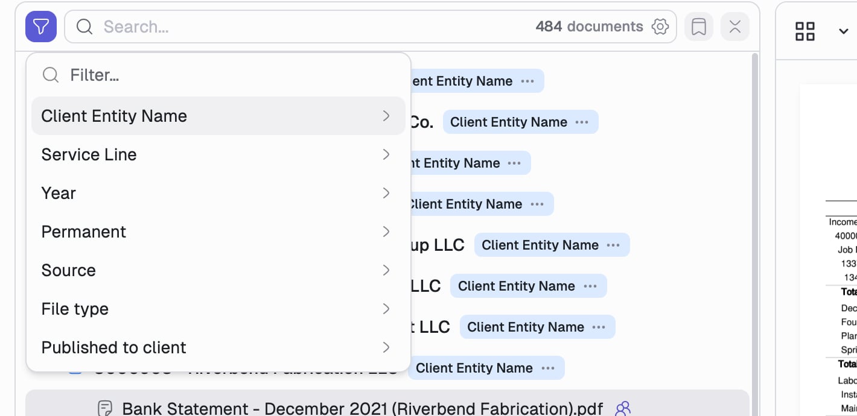Expand the dropdown chevron beside grid icon
The image size is (857, 416).
point(844,31)
